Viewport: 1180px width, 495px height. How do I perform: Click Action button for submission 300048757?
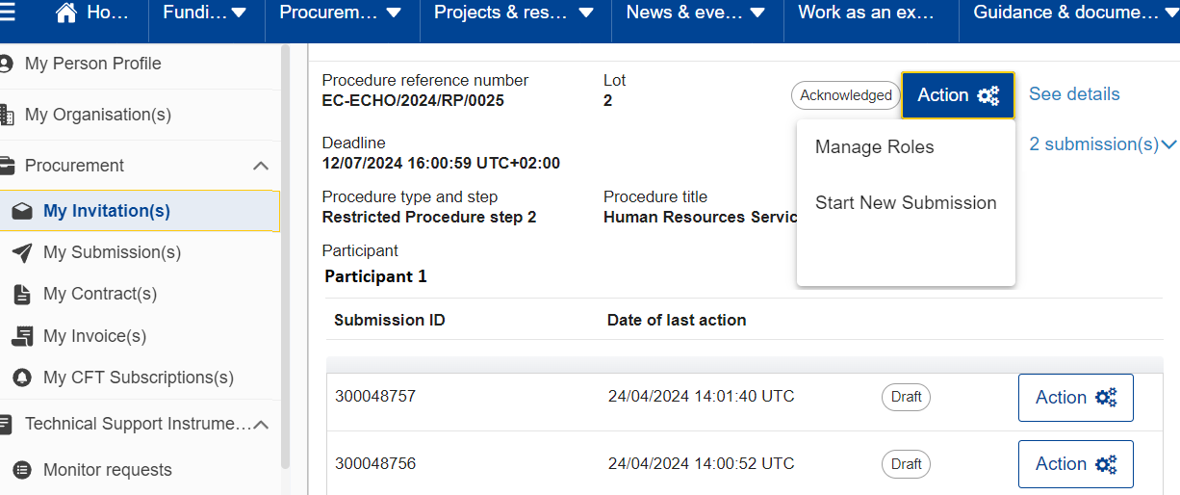pyautogui.click(x=1075, y=398)
